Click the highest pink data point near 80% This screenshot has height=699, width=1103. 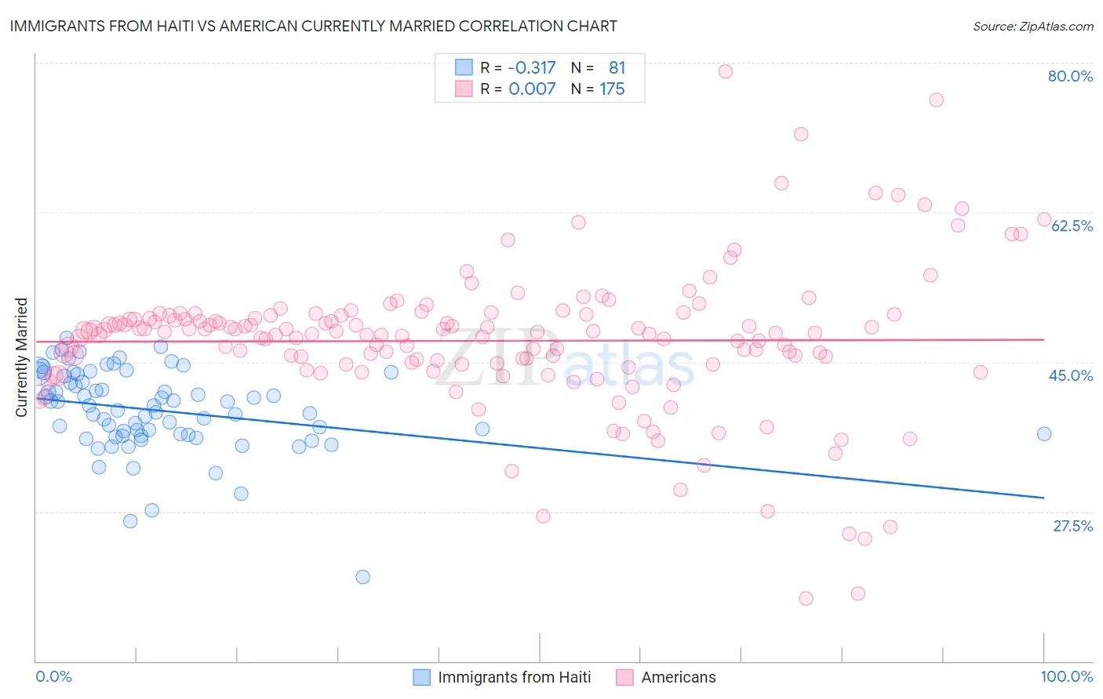[x=726, y=71]
